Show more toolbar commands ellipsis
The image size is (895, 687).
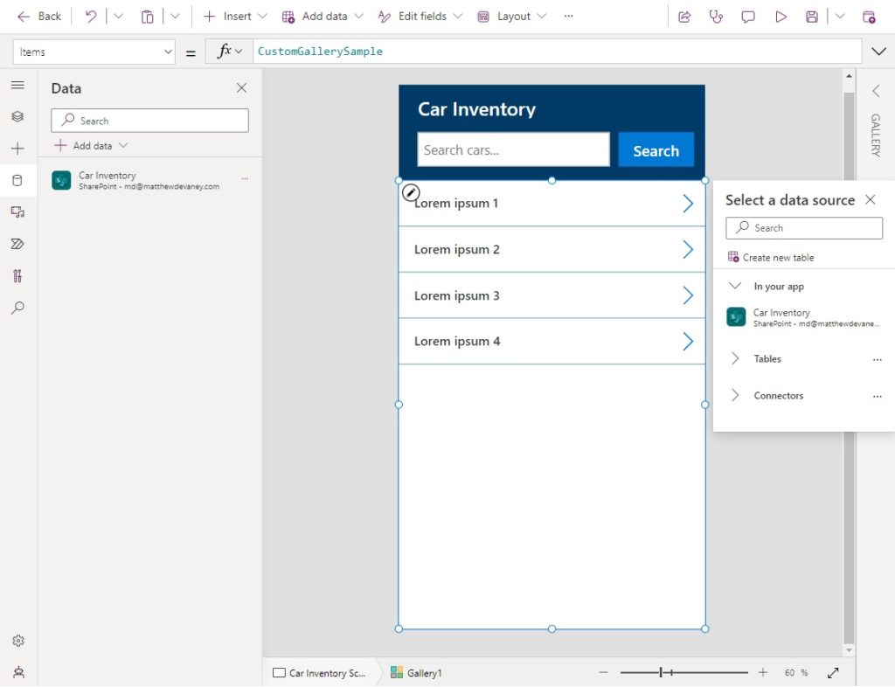(x=568, y=17)
